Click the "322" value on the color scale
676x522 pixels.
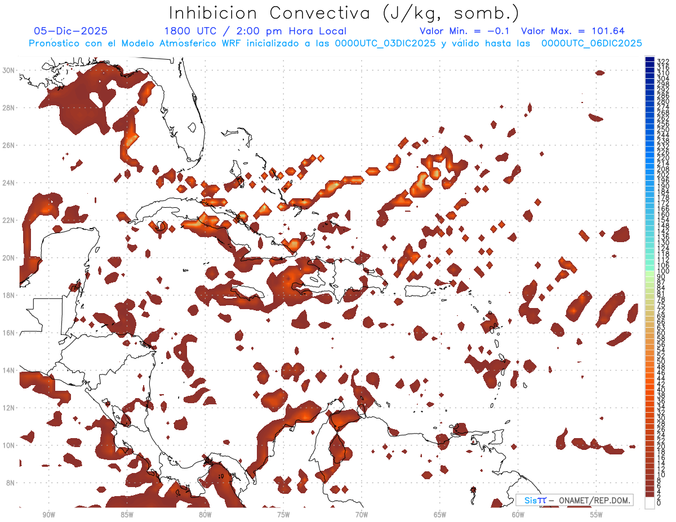point(662,61)
